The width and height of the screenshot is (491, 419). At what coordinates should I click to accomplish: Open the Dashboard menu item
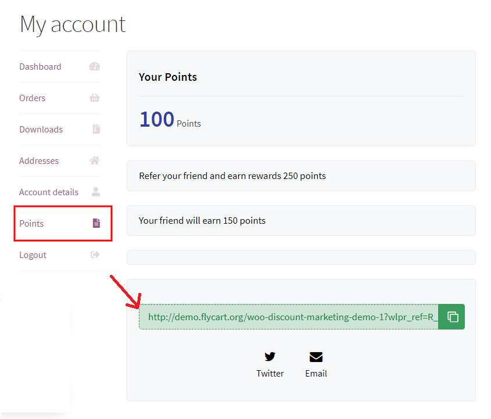click(40, 66)
